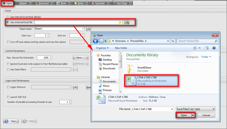The image size is (227, 129).
Task: Enable the Use Data Filters checkbox
Action: (x=8, y=69)
